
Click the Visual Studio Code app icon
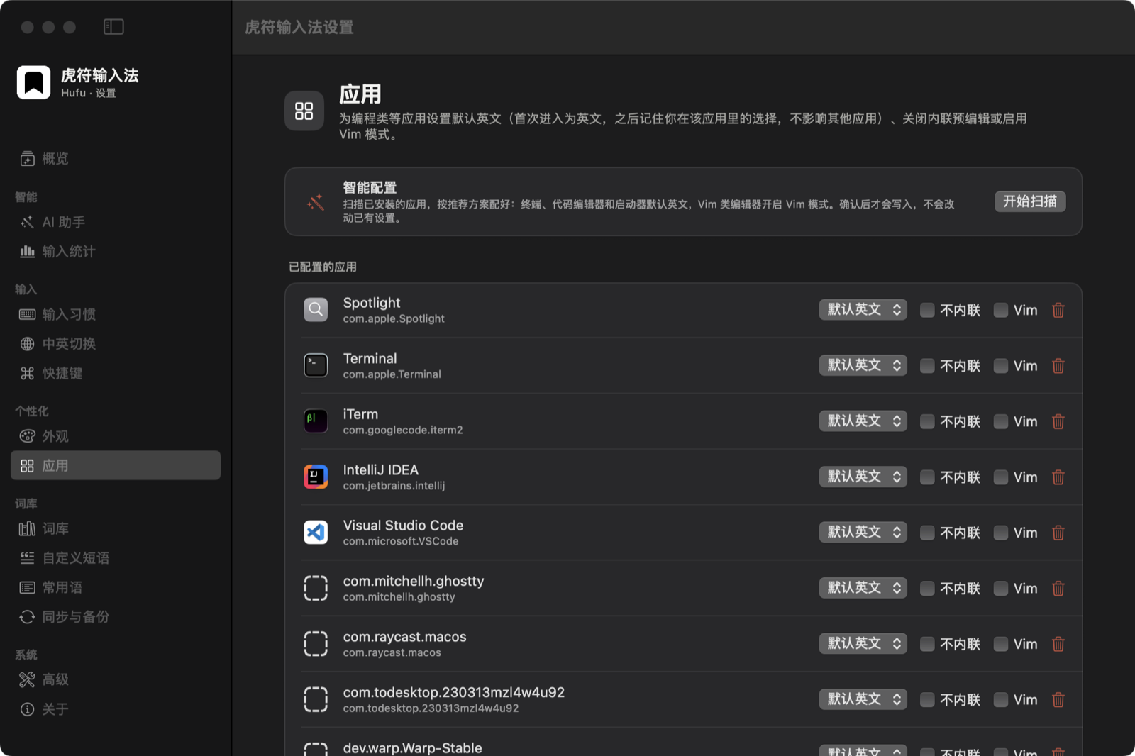(316, 533)
